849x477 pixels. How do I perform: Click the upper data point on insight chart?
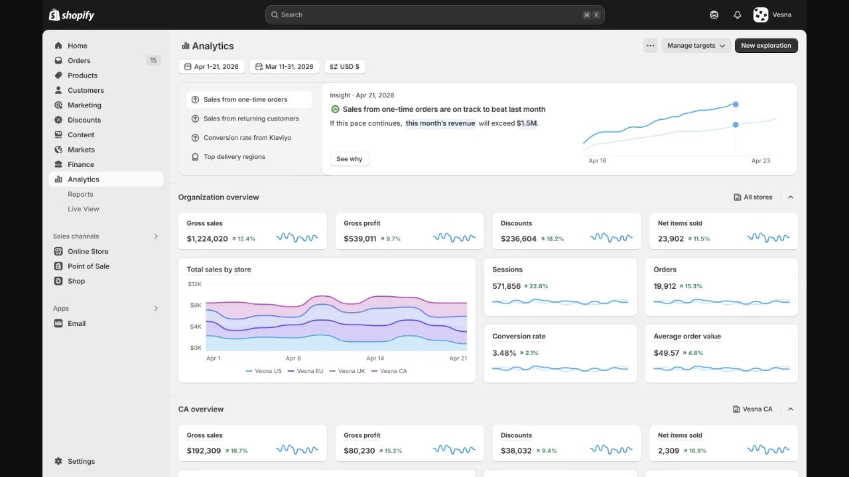[x=736, y=104]
